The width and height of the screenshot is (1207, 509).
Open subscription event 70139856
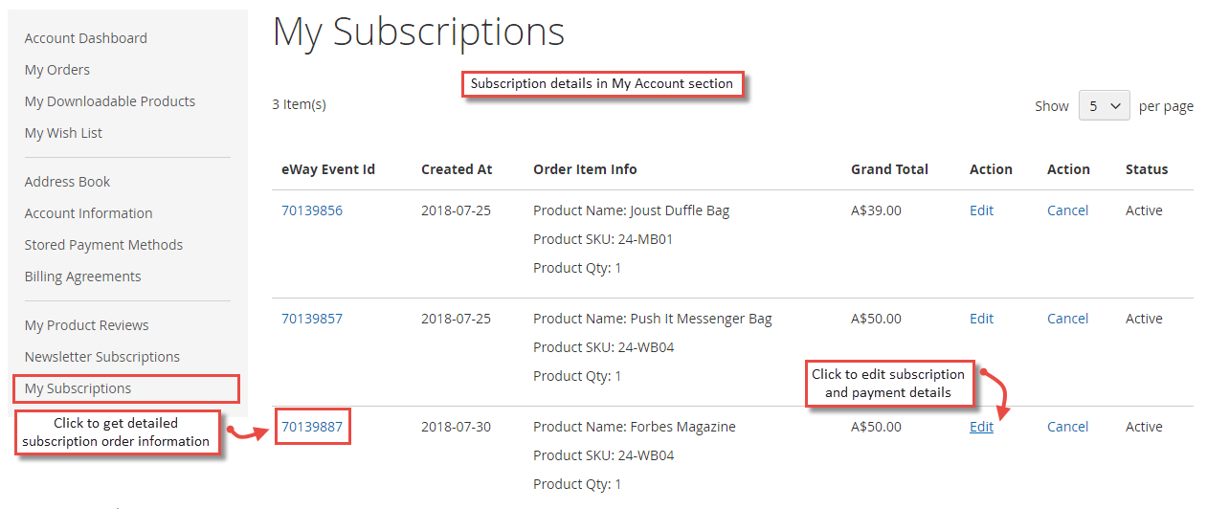tap(312, 210)
